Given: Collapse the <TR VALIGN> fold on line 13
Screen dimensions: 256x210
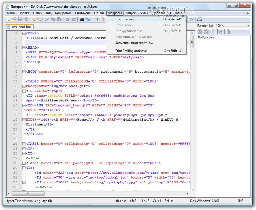Looking at the screenshot, I should [24, 91].
